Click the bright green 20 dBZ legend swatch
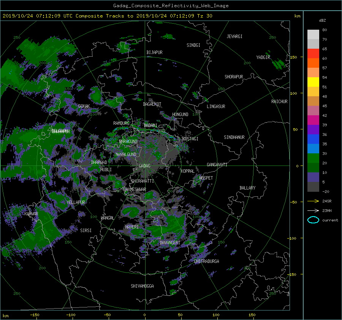 click(313, 158)
